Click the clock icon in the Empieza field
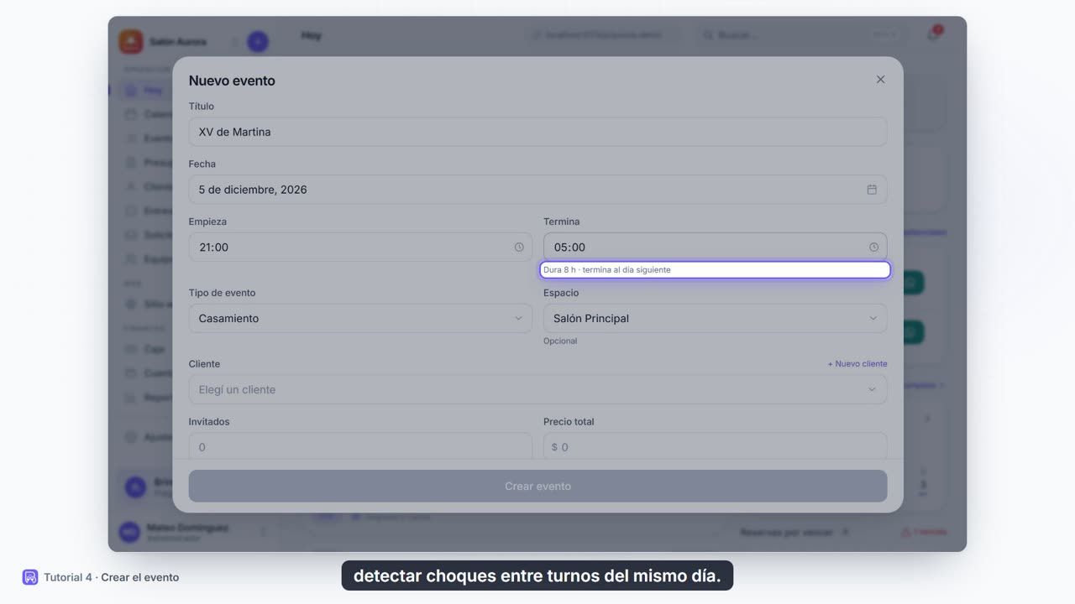Screen dimensions: 1075x604 519,247
